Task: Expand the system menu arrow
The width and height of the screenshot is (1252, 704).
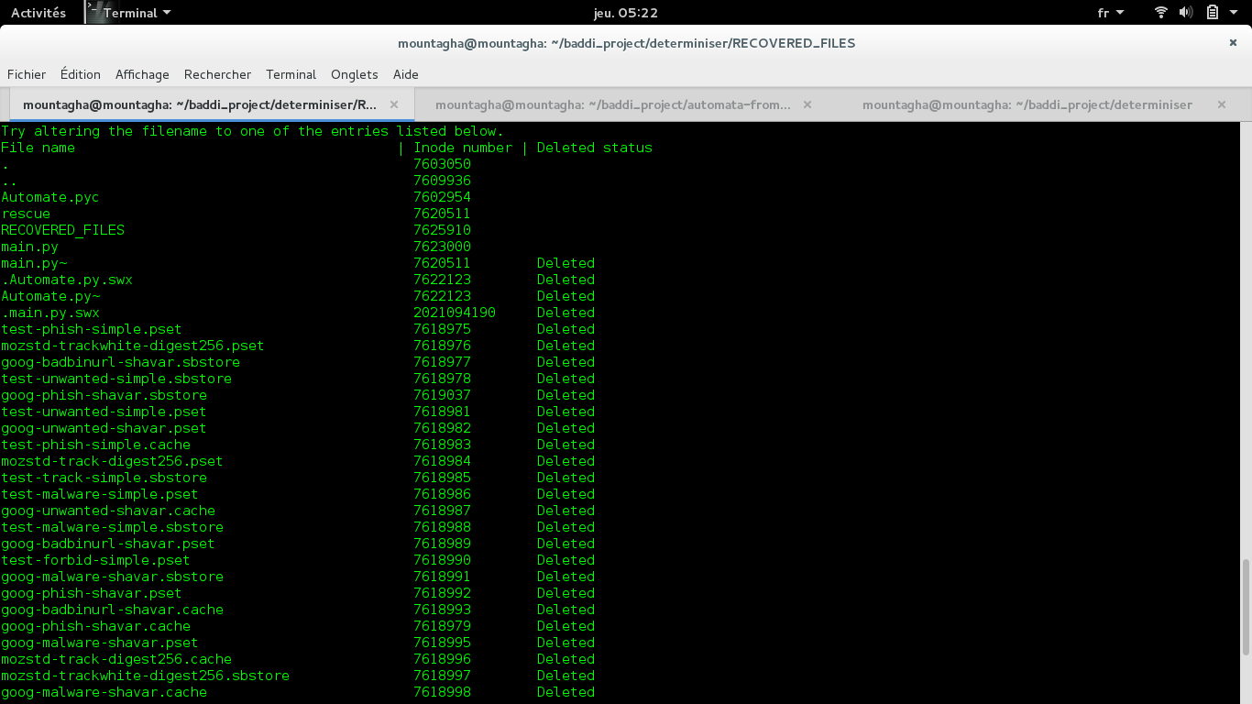Action: click(1233, 13)
